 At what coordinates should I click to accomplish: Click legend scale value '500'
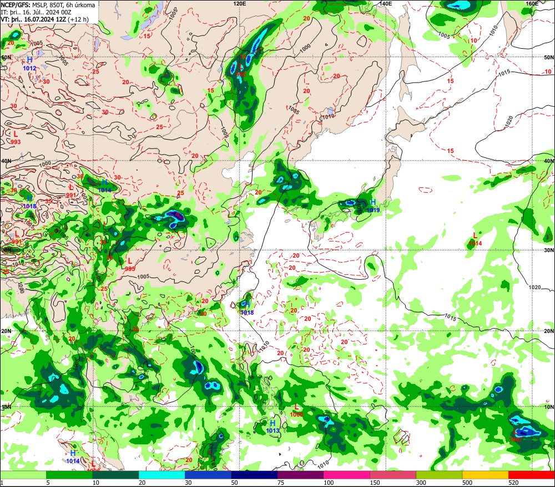[x=467, y=483]
